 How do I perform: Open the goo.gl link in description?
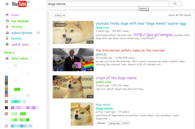[153, 35]
